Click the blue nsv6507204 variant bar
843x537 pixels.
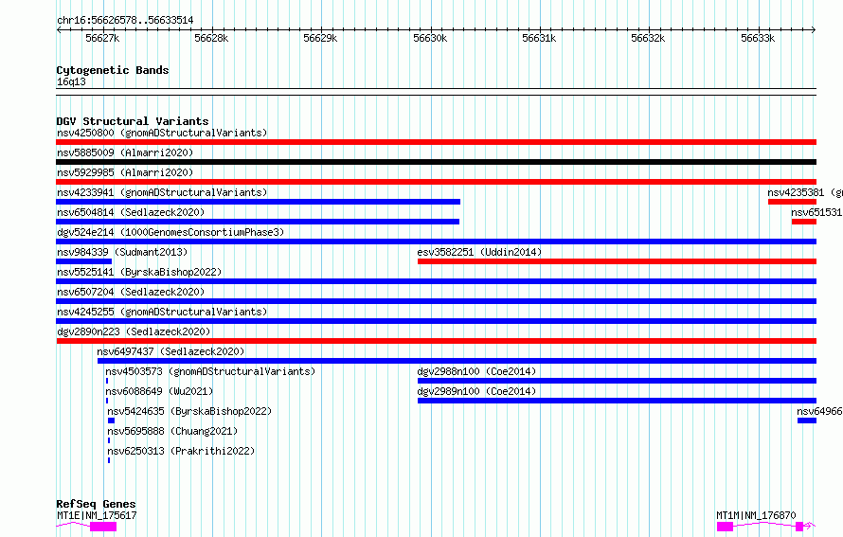click(x=436, y=301)
